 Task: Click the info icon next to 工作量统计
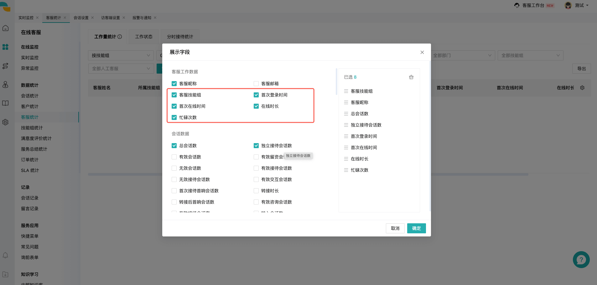120,37
